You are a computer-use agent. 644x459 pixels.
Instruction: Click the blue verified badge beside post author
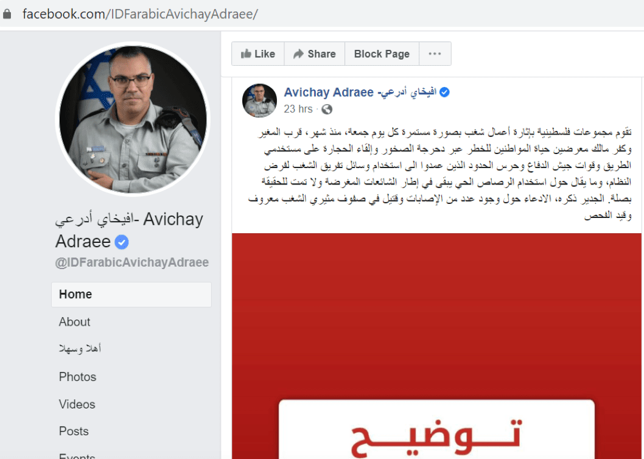pyautogui.click(x=444, y=93)
